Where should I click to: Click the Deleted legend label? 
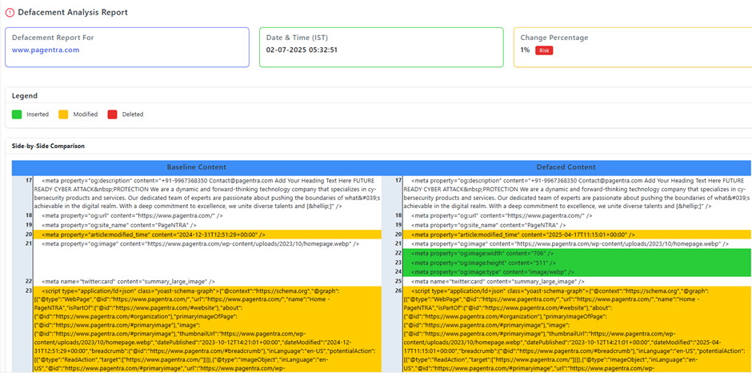132,114
